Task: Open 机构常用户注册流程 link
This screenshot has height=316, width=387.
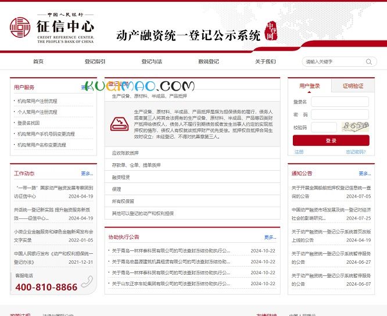Action: click(x=37, y=101)
